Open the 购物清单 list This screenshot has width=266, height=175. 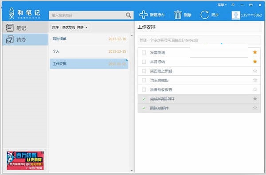click(89, 39)
